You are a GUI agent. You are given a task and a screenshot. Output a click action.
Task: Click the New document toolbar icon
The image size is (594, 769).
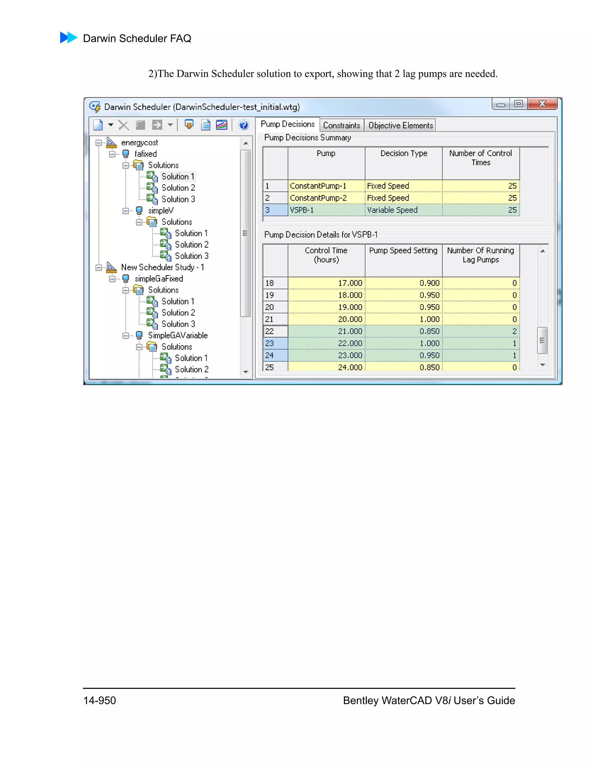click(x=98, y=125)
